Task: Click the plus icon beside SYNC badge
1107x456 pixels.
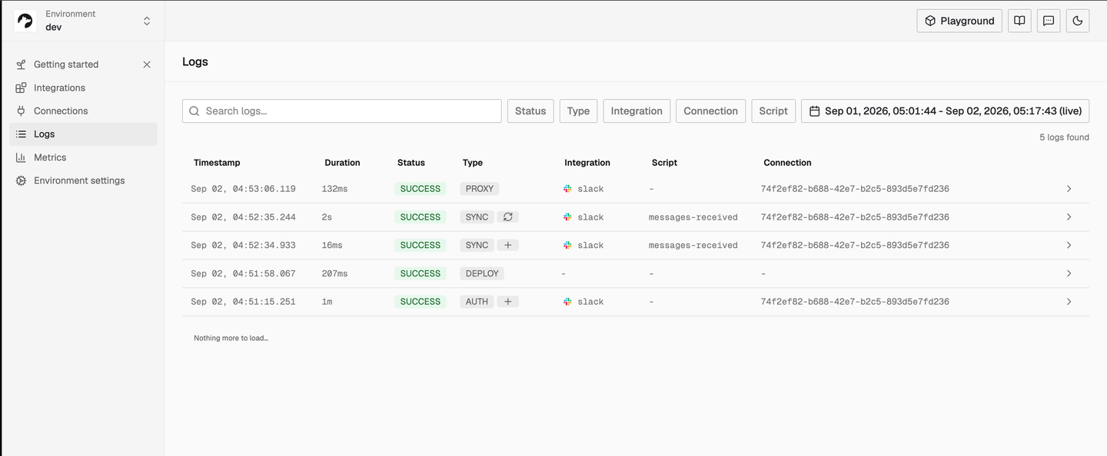Action: point(507,246)
